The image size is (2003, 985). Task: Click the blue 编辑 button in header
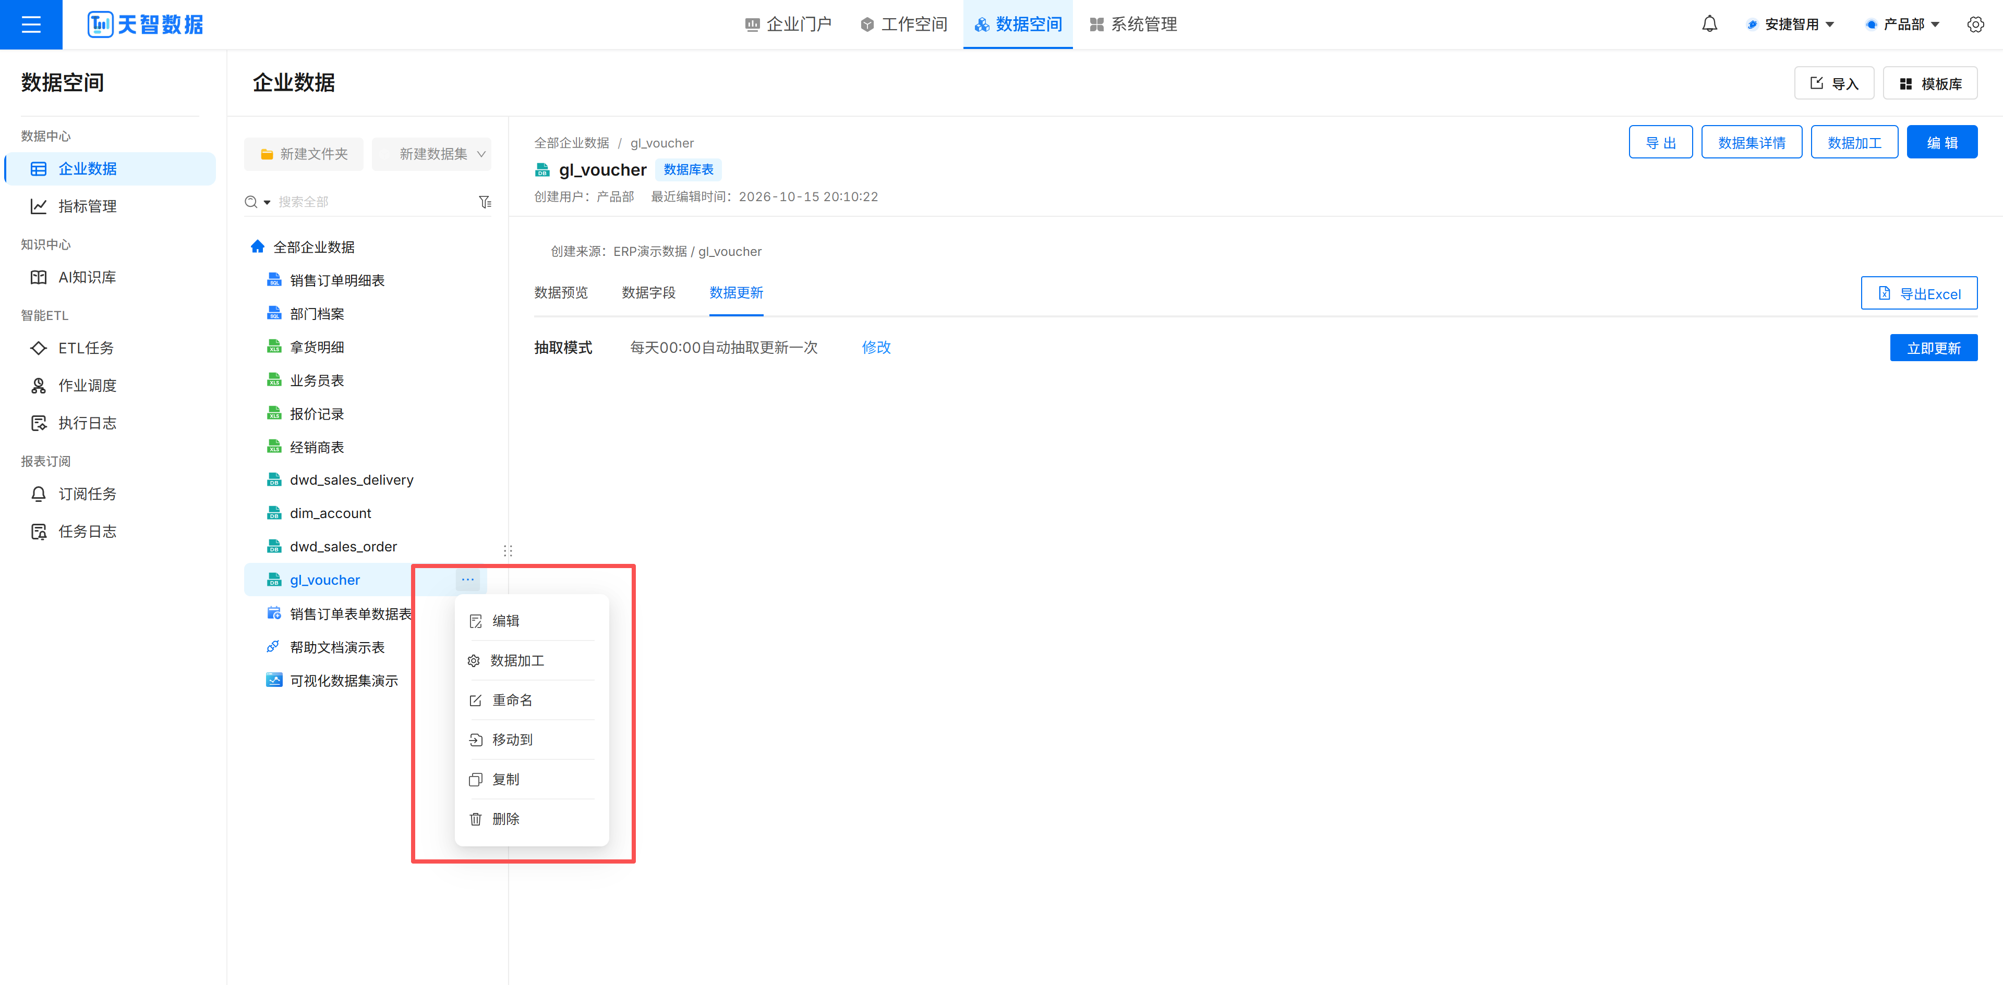[x=1941, y=142]
